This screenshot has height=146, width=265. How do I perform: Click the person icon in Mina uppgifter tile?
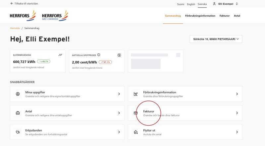click(x=18, y=94)
